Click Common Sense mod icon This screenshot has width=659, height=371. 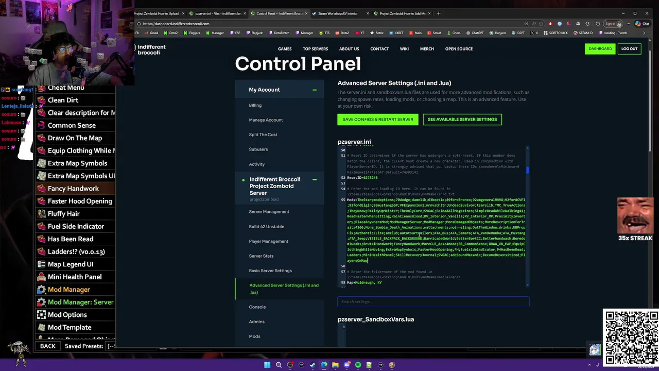click(41, 125)
